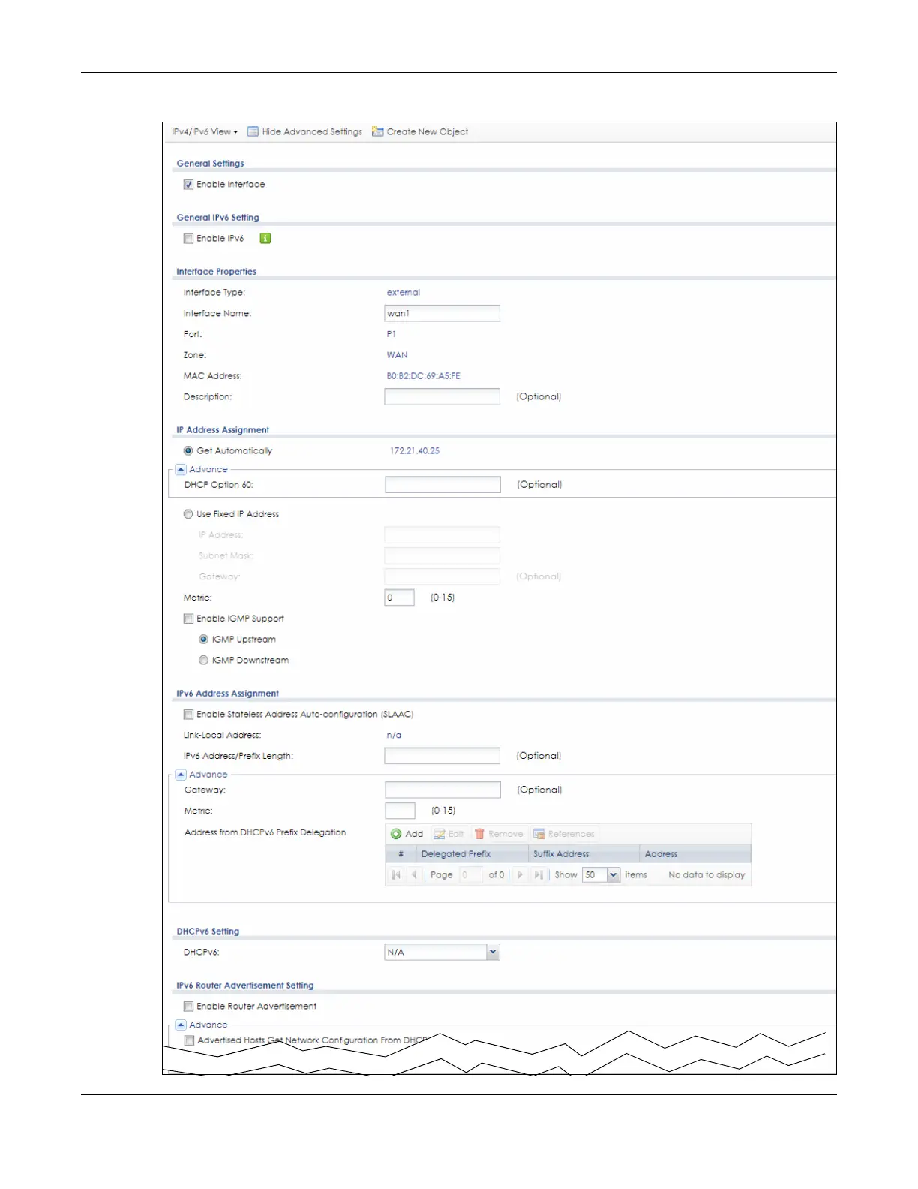
Task: Click the Address column header
Action: pyautogui.click(x=695, y=854)
